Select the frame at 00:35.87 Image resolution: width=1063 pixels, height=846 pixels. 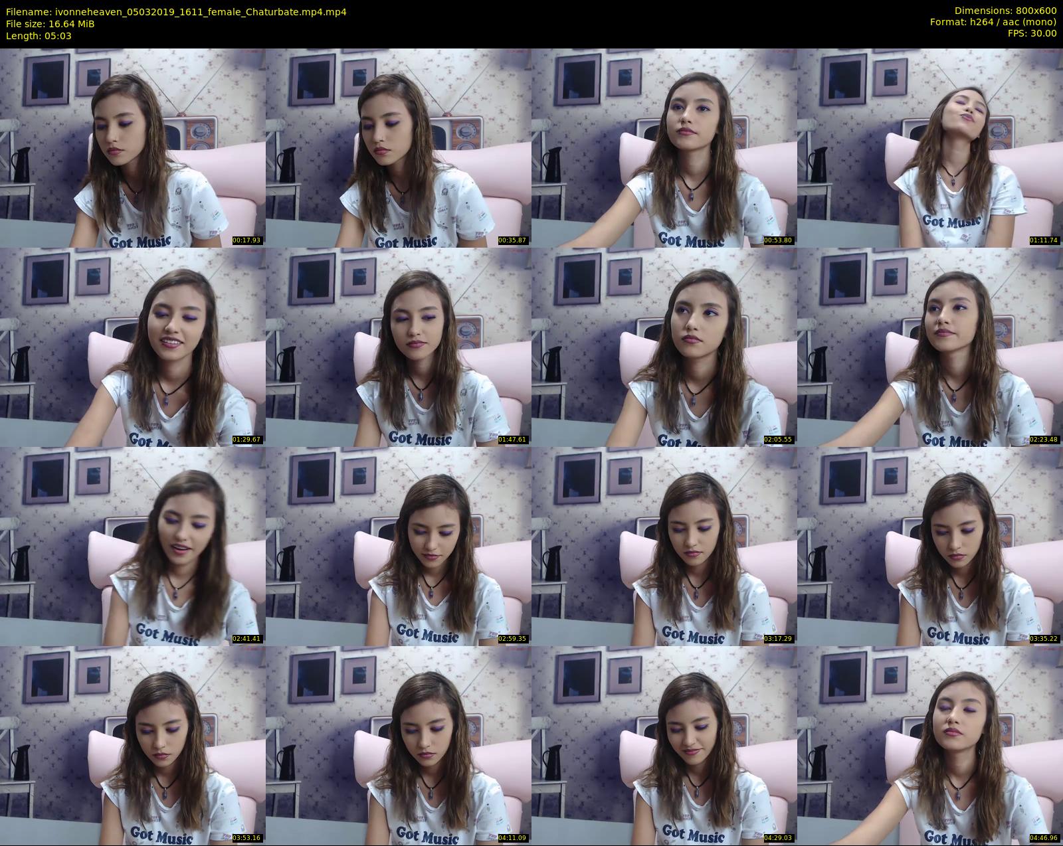(x=399, y=148)
